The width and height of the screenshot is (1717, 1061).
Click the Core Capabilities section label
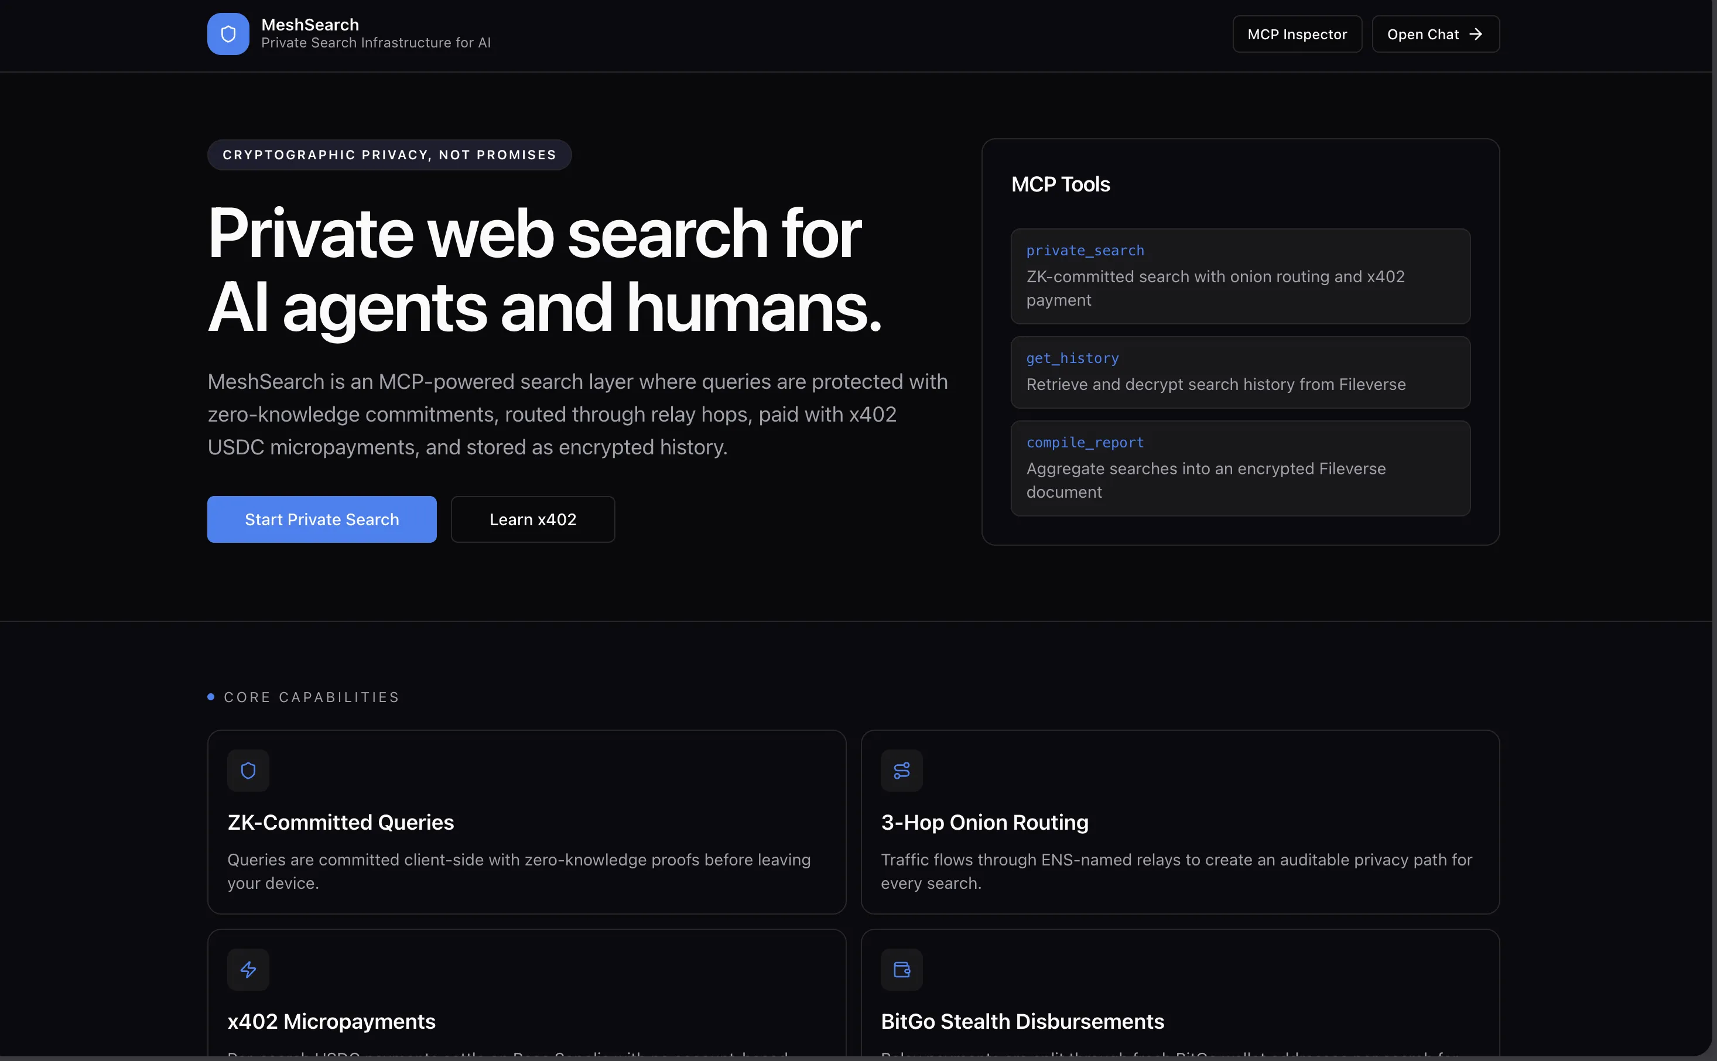pyautogui.click(x=311, y=697)
